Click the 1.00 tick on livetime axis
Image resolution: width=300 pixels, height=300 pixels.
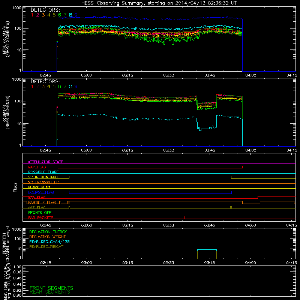(17, 267)
